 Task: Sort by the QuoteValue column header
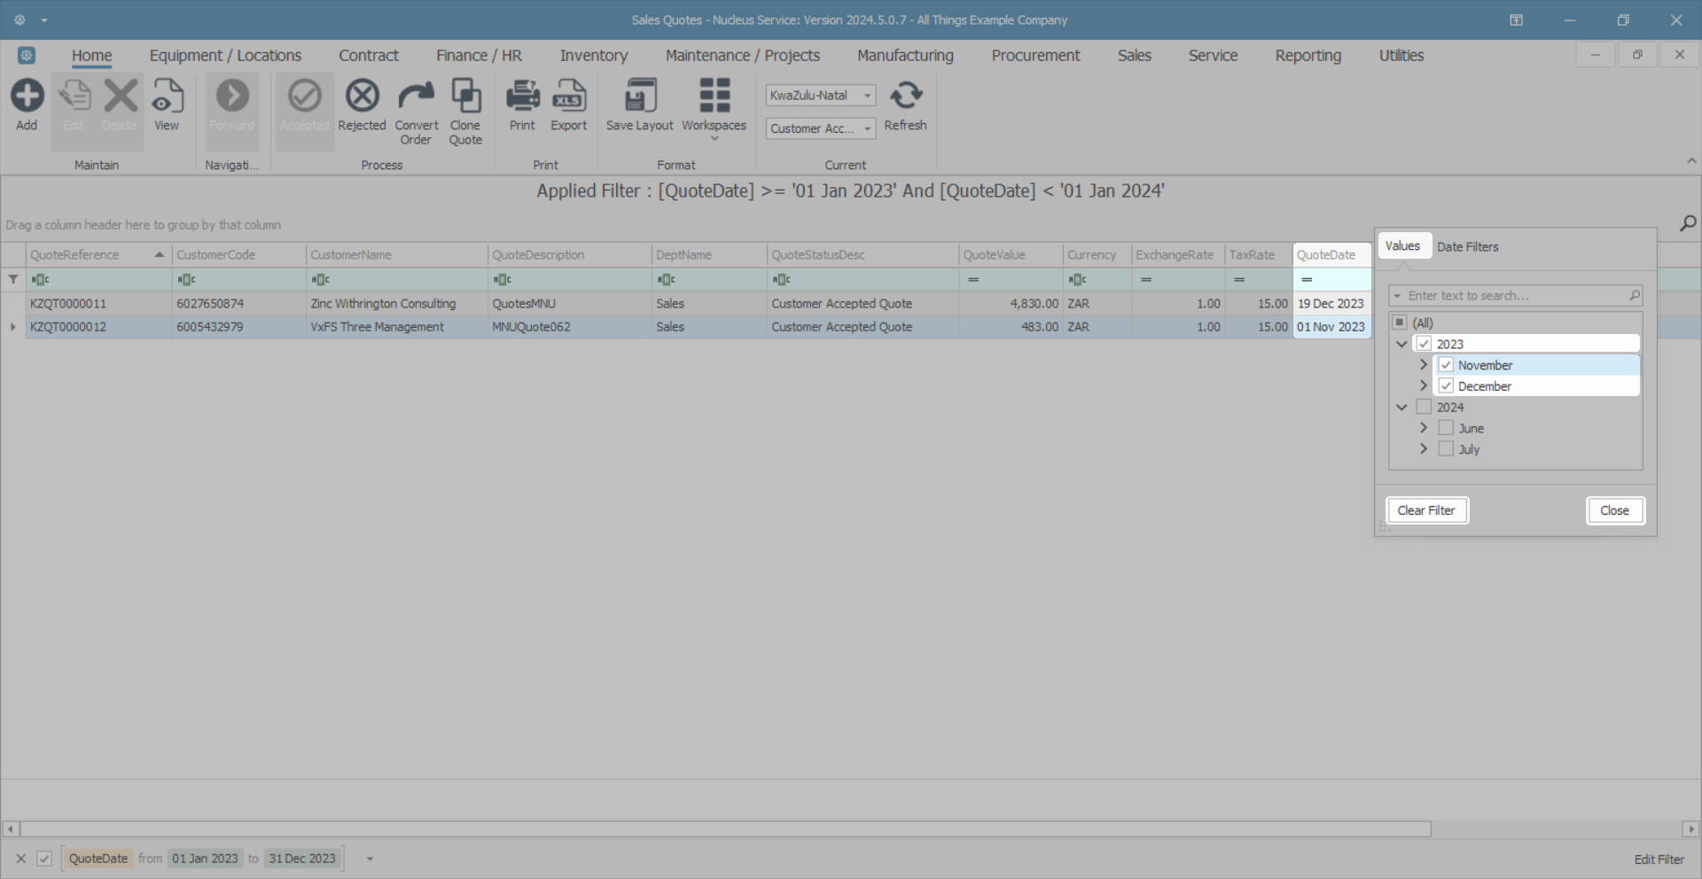click(x=1011, y=255)
